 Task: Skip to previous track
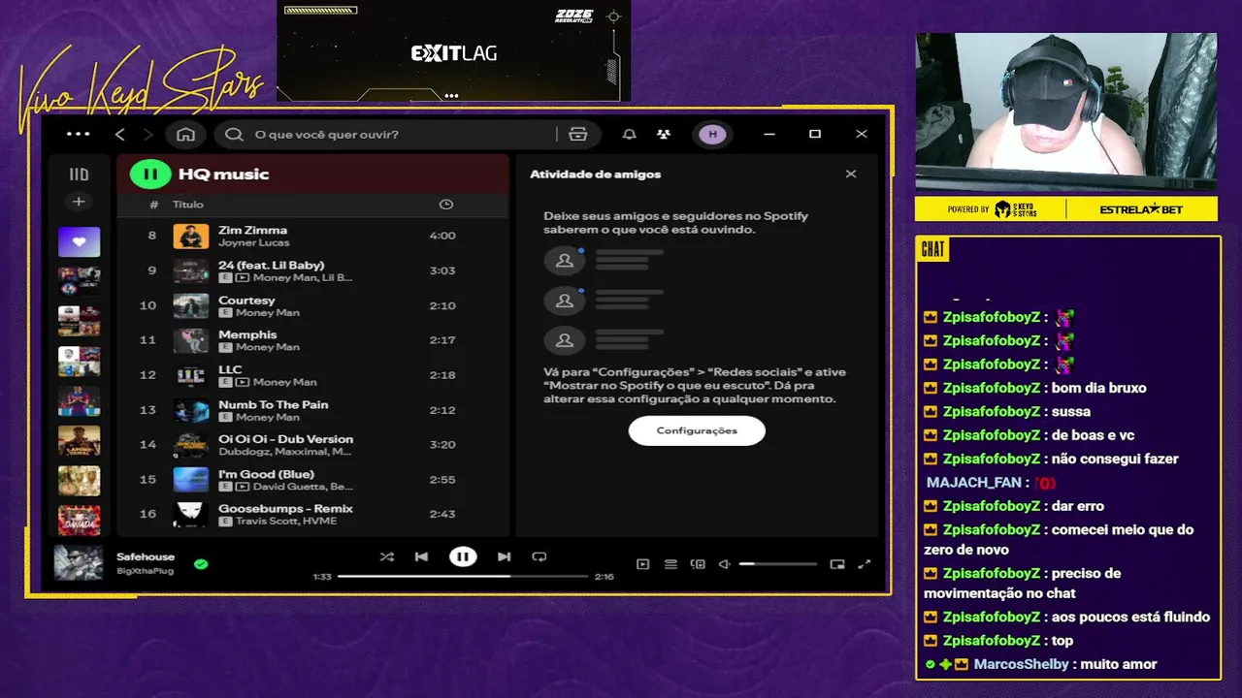point(421,556)
